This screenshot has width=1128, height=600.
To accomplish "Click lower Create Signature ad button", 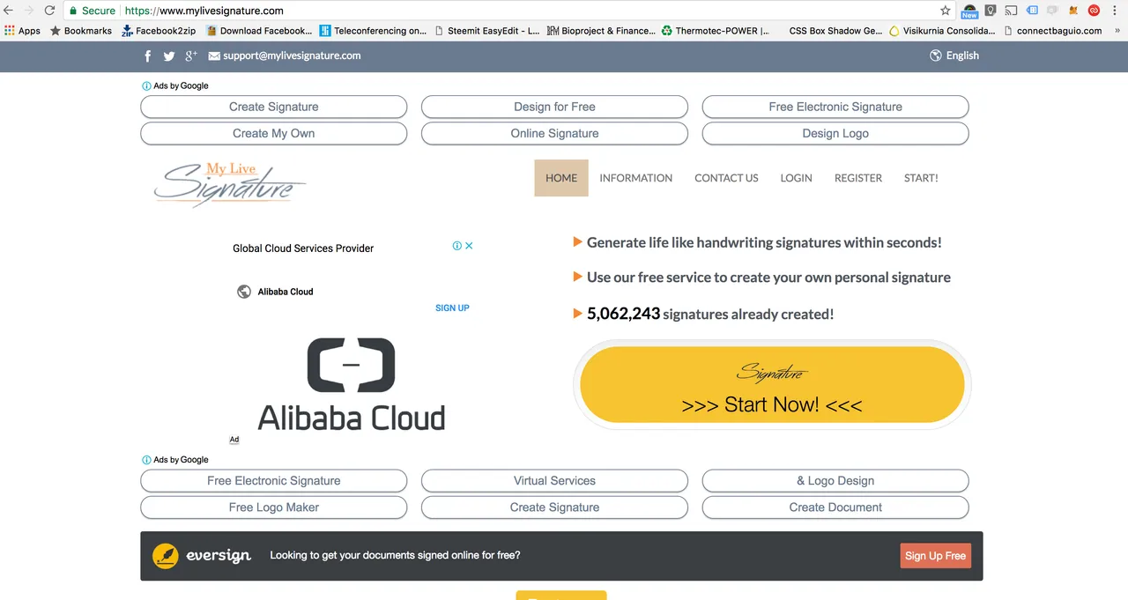I will tap(554, 507).
